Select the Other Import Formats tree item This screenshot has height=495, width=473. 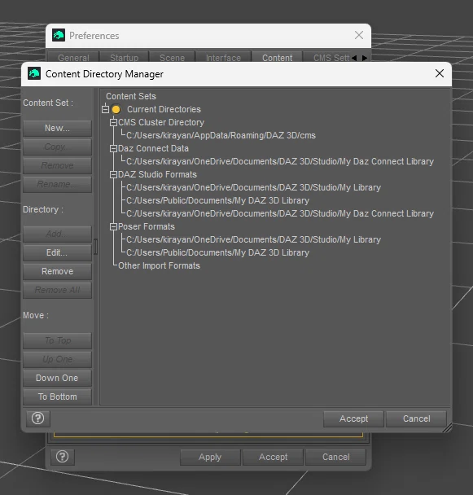click(159, 265)
